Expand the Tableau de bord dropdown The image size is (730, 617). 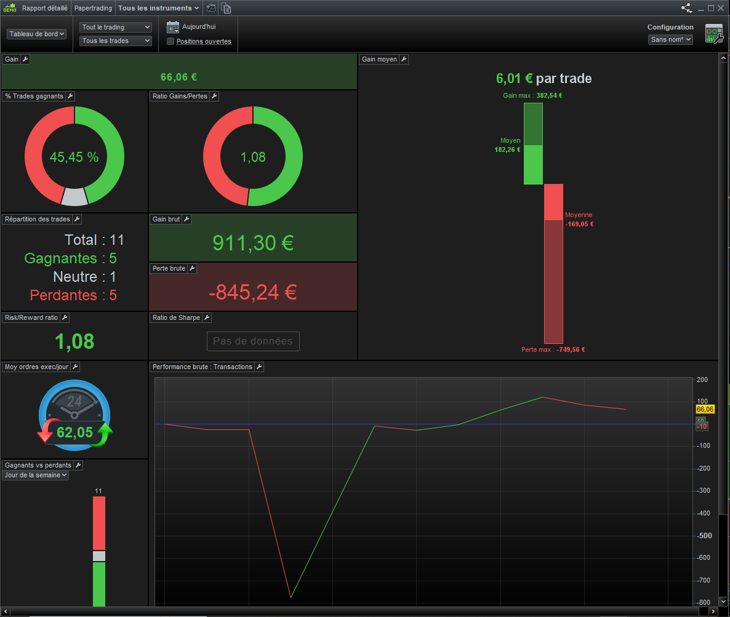(x=36, y=34)
